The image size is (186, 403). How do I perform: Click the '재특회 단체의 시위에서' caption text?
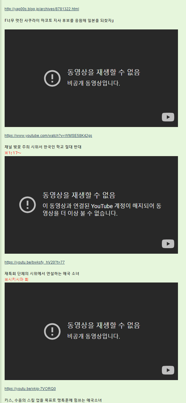pos(42,274)
